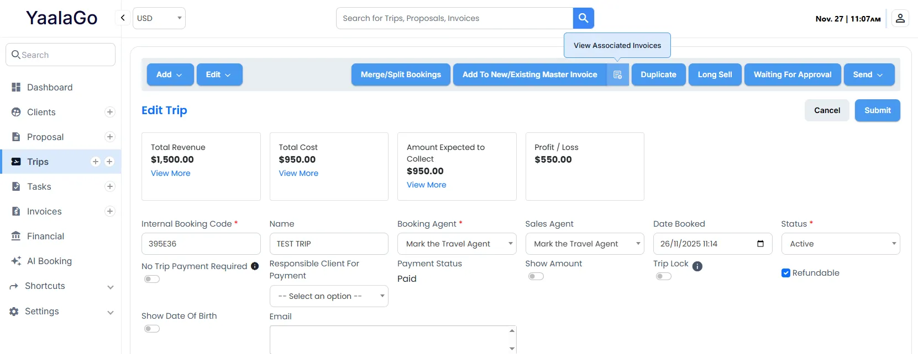Click the Trips sidebar icon
The width and height of the screenshot is (918, 354).
point(16,162)
